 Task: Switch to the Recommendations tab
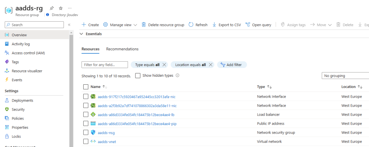tap(122, 49)
